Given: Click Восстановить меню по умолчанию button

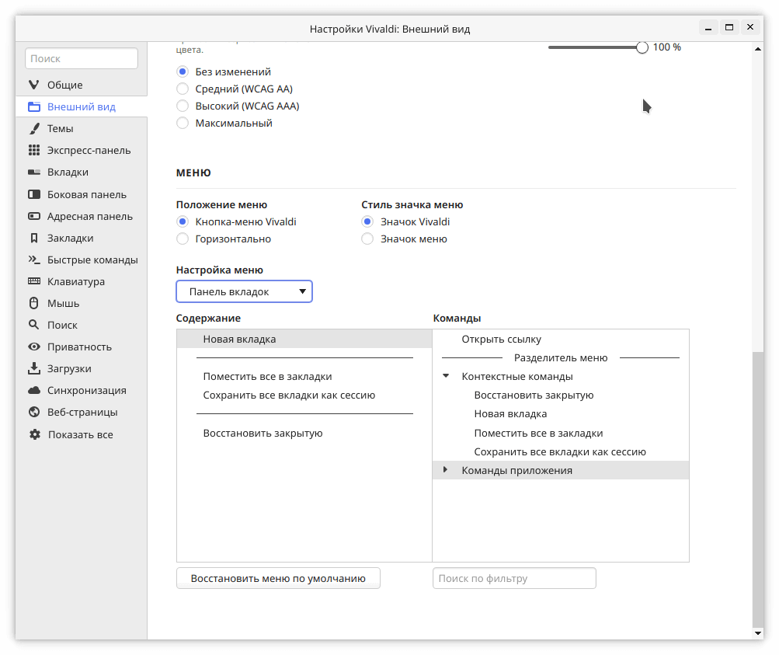Looking at the screenshot, I should pos(278,579).
